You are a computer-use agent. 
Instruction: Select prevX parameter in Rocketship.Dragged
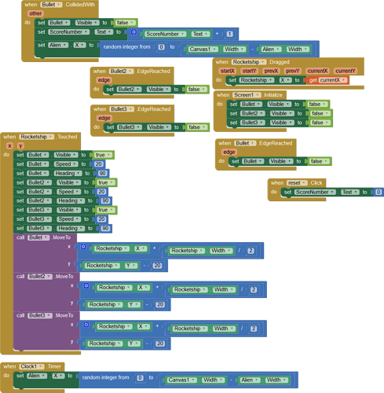271,71
